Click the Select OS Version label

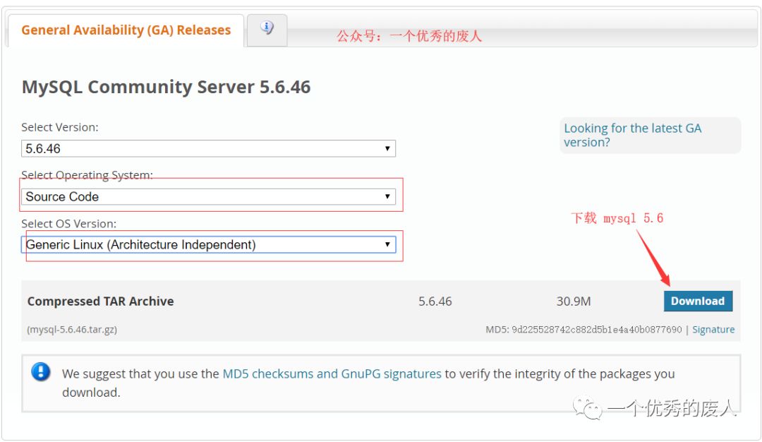pyautogui.click(x=69, y=224)
